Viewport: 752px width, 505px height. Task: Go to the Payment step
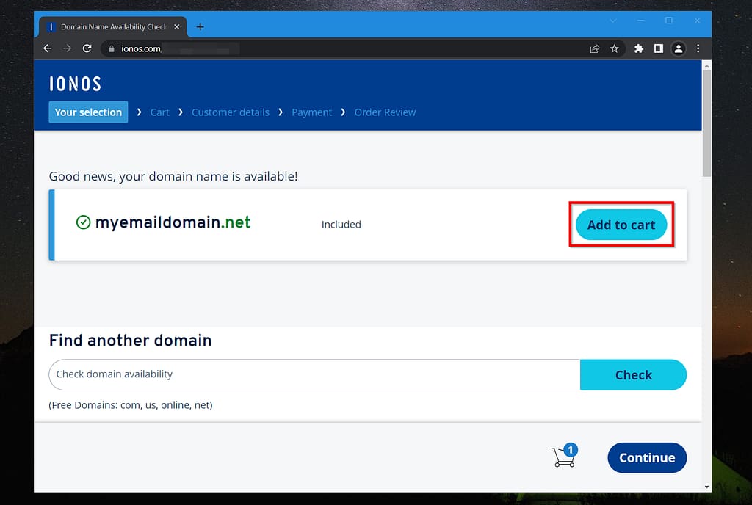(x=311, y=112)
